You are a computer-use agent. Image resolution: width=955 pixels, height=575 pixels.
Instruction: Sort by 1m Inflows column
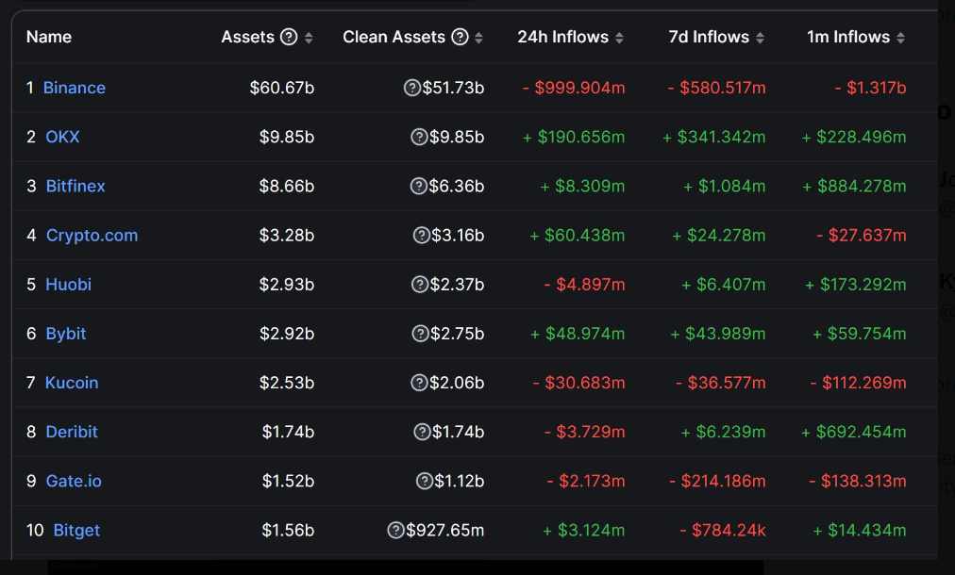coord(900,38)
